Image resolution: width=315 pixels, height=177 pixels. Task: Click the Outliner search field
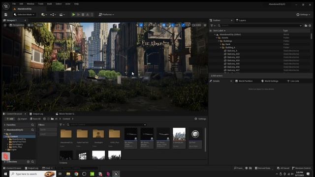(260, 26)
